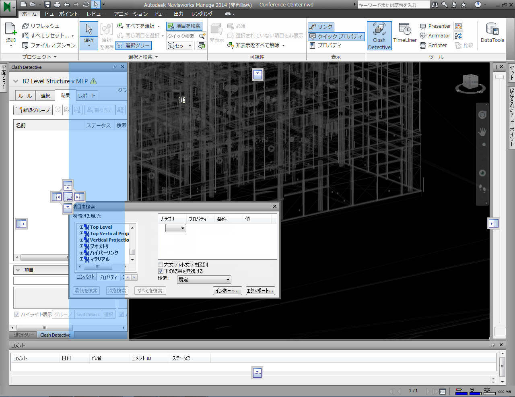
Task: Open the Animator tool
Action: point(435,36)
